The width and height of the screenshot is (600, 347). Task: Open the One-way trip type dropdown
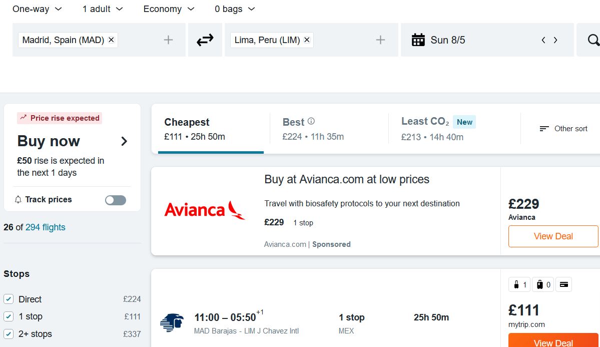tap(37, 9)
